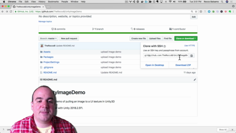Click the green language bar
This screenshot has width=236, height=133.
point(118,33)
